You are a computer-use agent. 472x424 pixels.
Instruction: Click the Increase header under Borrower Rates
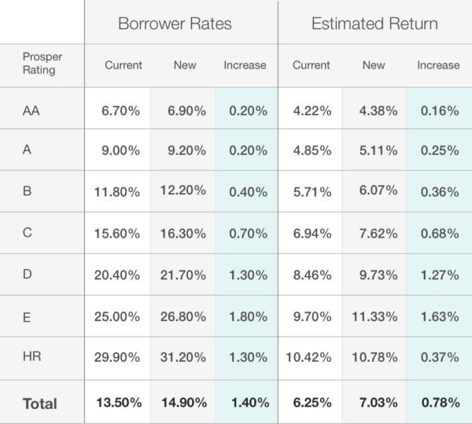245,65
